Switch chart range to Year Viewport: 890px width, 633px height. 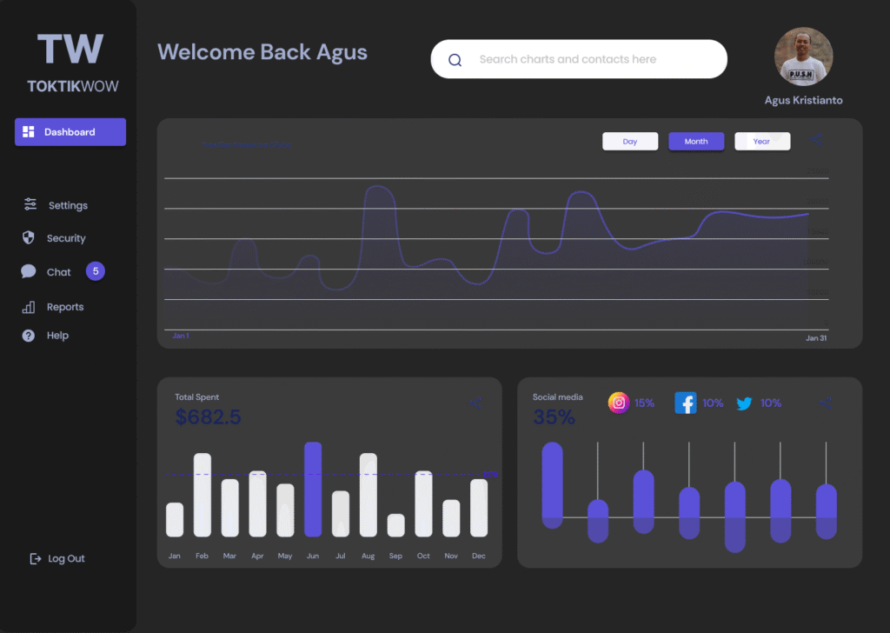[762, 142]
